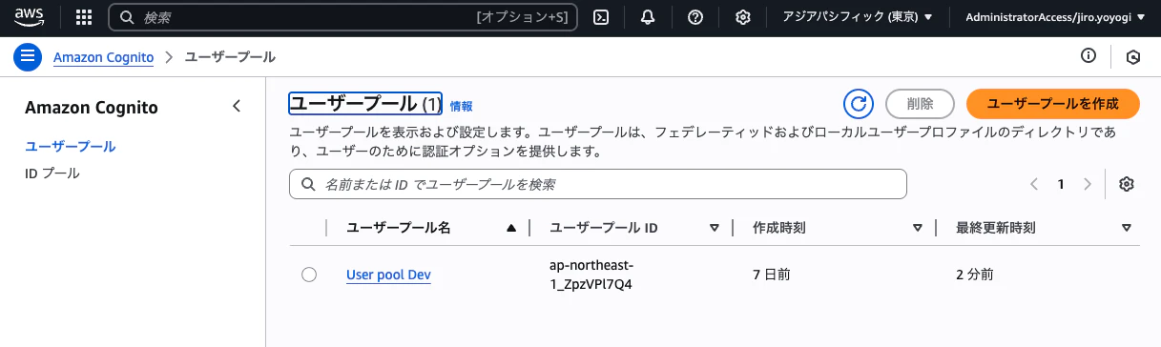Image resolution: width=1161 pixels, height=347 pixels.
Task: Open the info panel circle icon
Action: tap(1088, 56)
